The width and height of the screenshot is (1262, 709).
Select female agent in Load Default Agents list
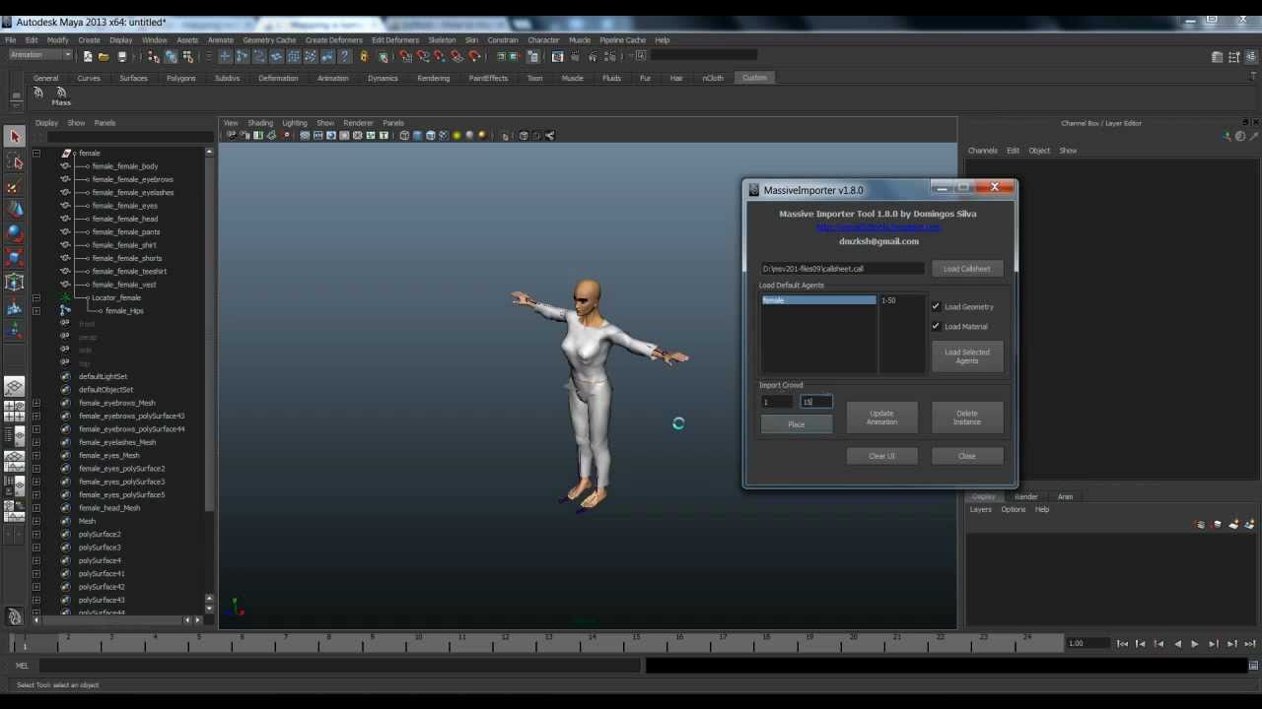coord(818,300)
